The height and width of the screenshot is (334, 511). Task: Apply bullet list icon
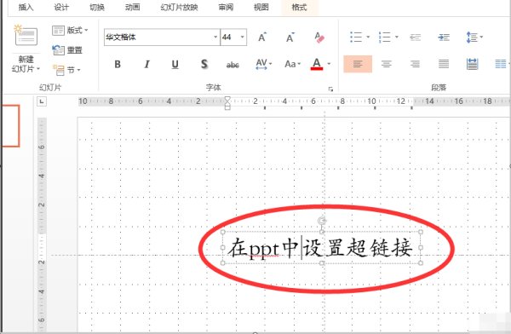(356, 37)
